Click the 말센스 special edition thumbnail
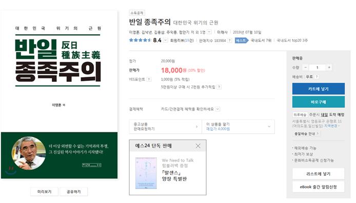 pyautogui.click(x=146, y=173)
